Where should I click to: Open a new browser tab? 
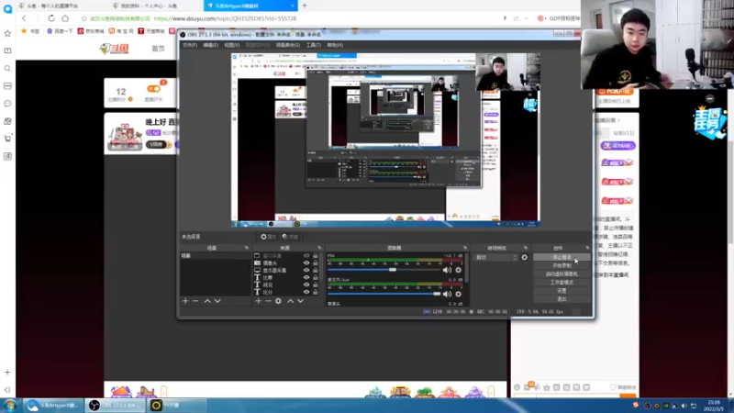(x=305, y=6)
